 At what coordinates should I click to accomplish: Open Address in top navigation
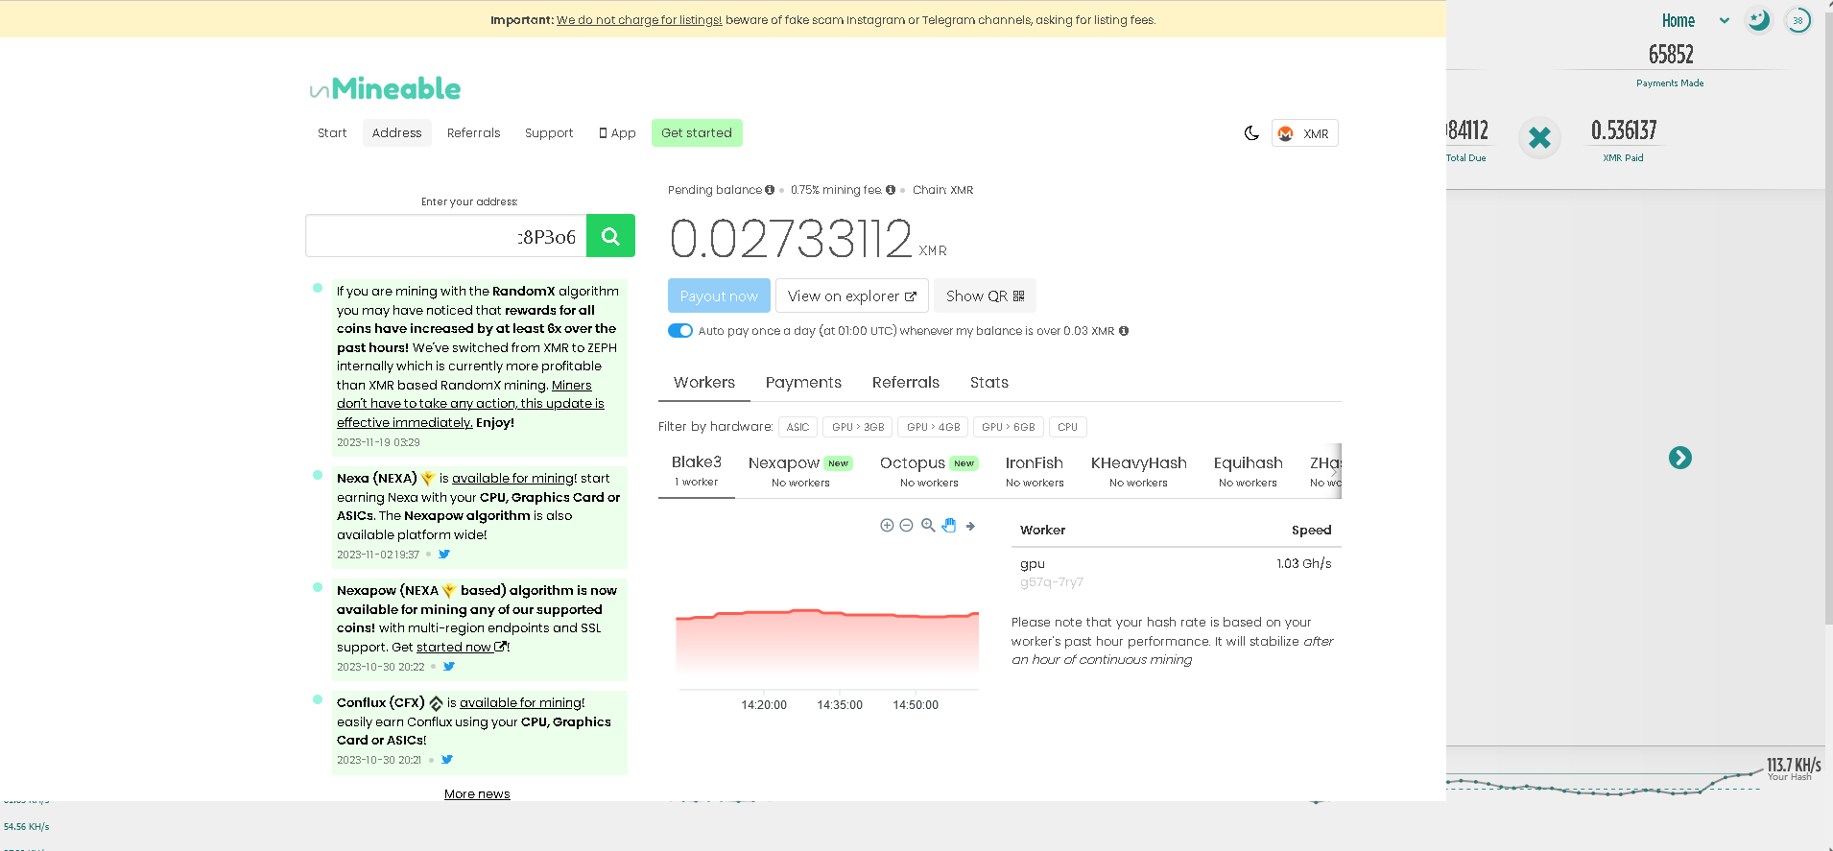click(x=397, y=133)
